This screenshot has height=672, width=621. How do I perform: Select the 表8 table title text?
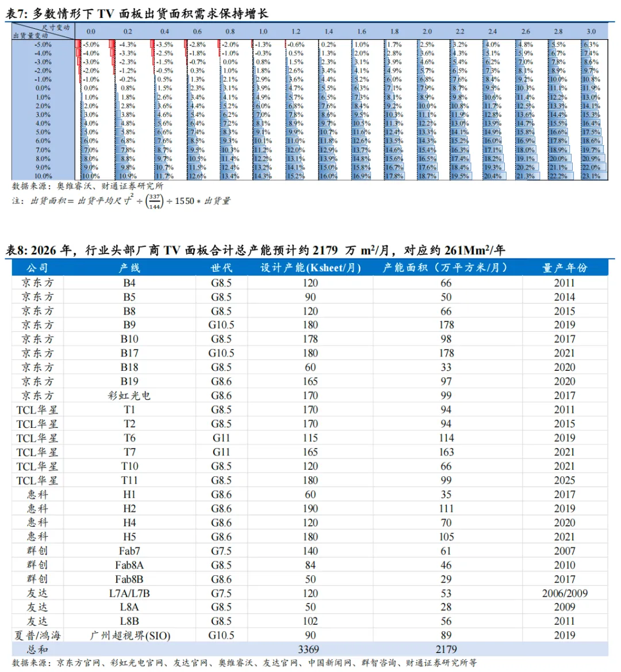pos(255,250)
